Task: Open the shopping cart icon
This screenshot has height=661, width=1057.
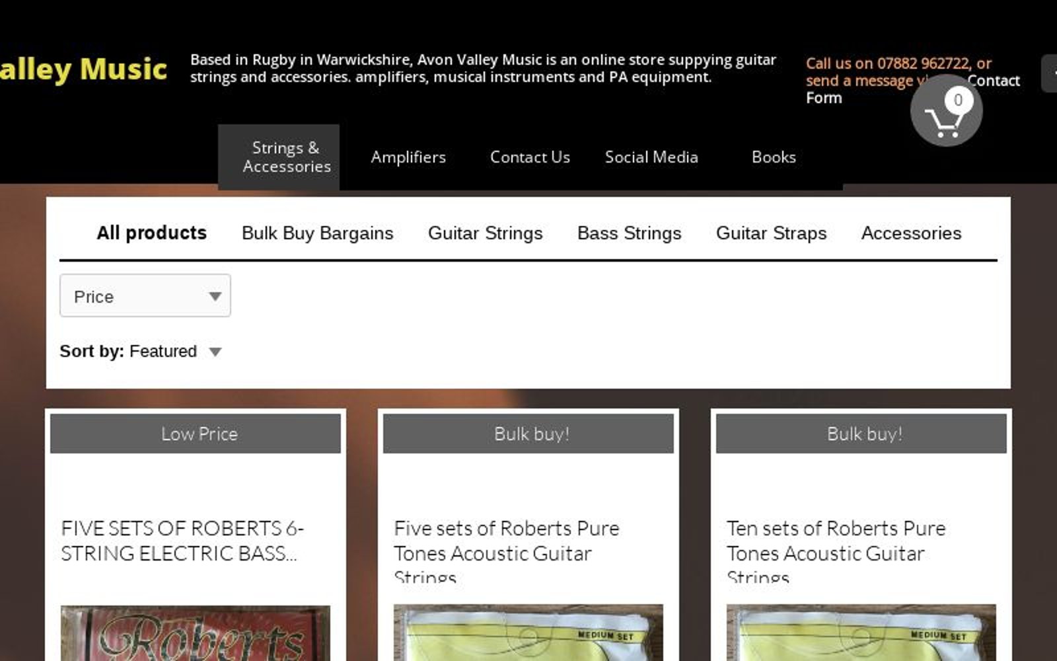Action: click(946, 110)
